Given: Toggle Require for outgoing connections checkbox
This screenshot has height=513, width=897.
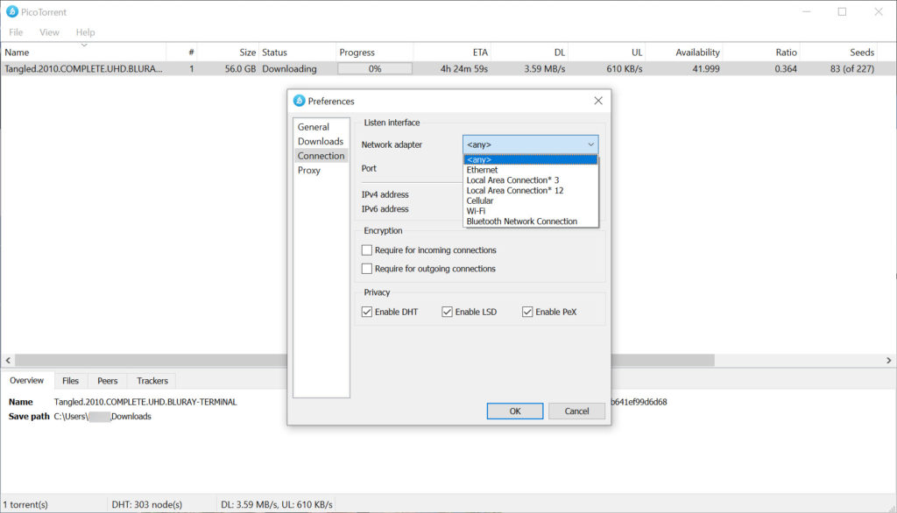Looking at the screenshot, I should coord(367,268).
